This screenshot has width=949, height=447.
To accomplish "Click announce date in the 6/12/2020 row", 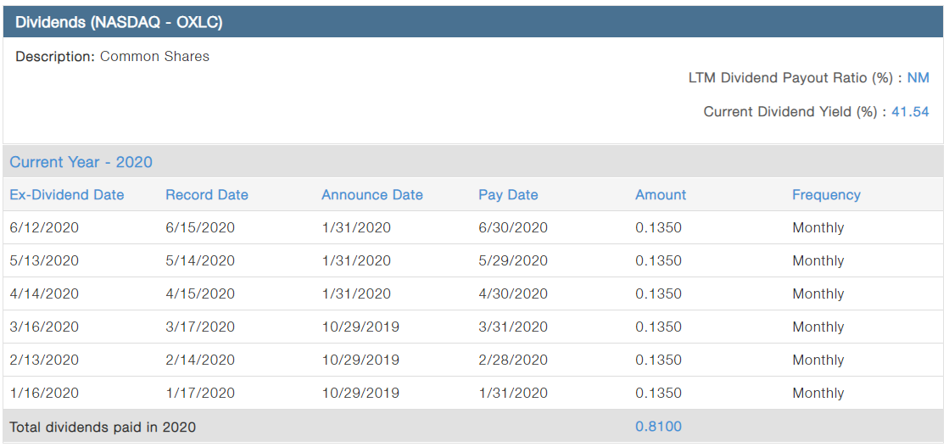I will pos(356,228).
